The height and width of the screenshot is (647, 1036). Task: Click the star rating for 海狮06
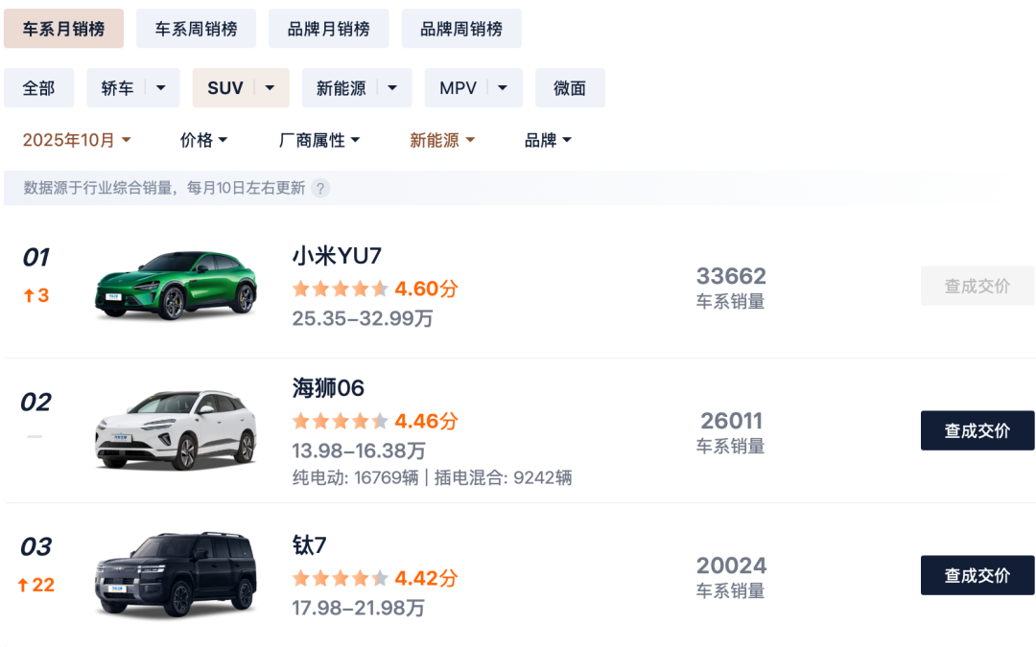tap(340, 421)
